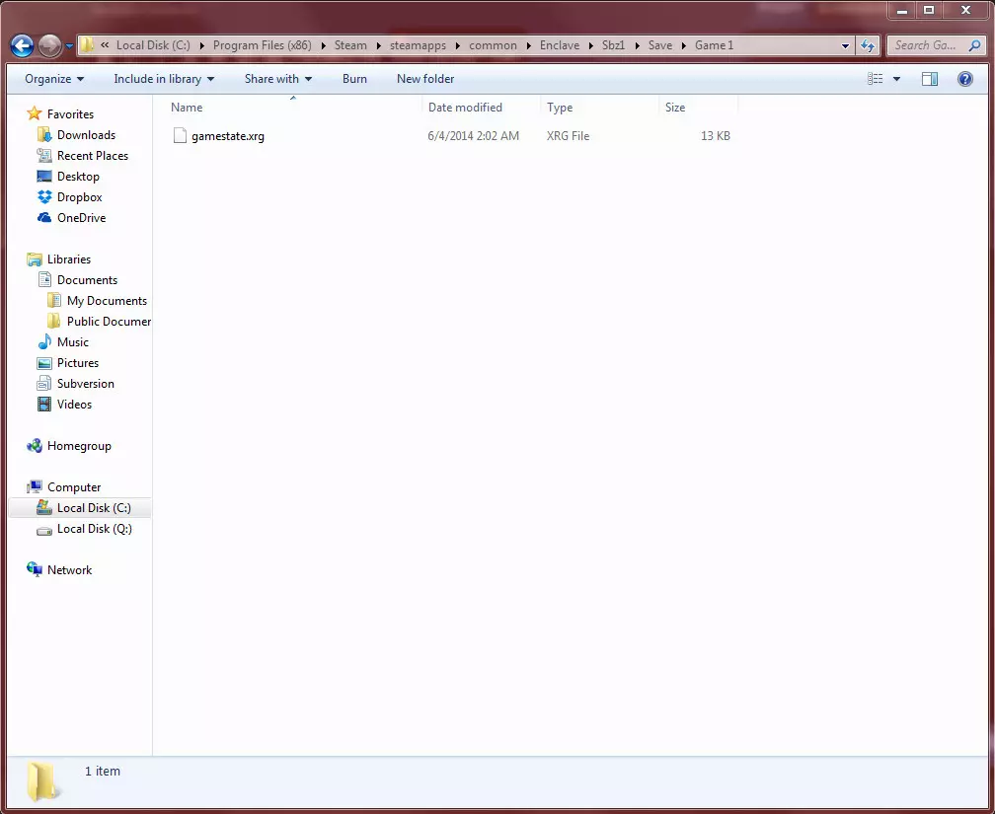995x814 pixels.
Task: Click the Favorites star icon
Action: (x=35, y=113)
